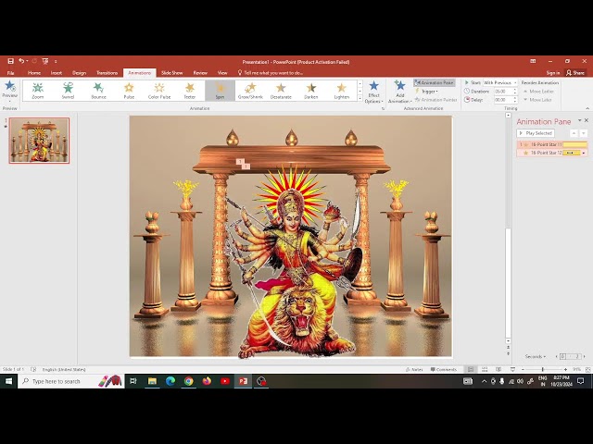
Task: Click Move Later in Reorder Animation
Action: [x=537, y=100]
